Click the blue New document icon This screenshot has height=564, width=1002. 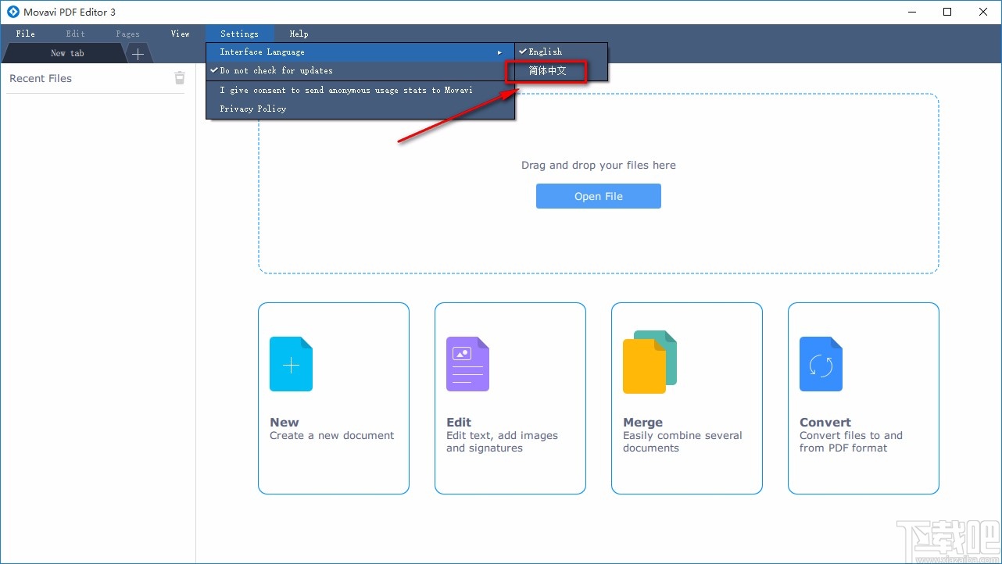tap(291, 364)
